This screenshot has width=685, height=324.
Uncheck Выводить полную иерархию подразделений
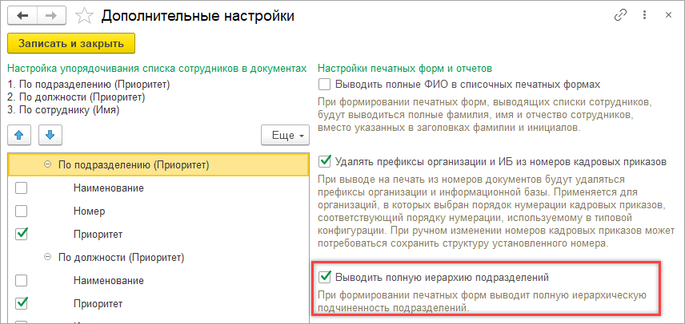click(x=325, y=277)
